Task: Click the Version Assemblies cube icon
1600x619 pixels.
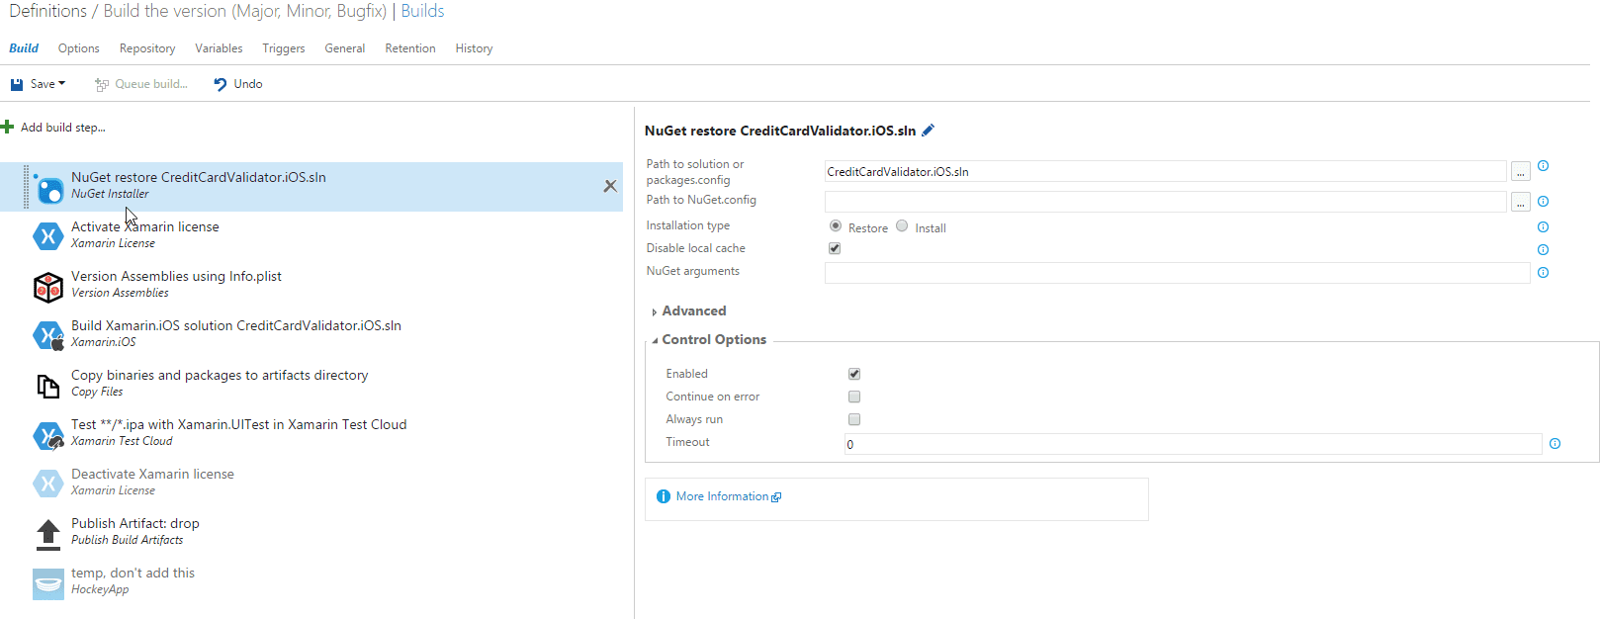Action: point(48,287)
